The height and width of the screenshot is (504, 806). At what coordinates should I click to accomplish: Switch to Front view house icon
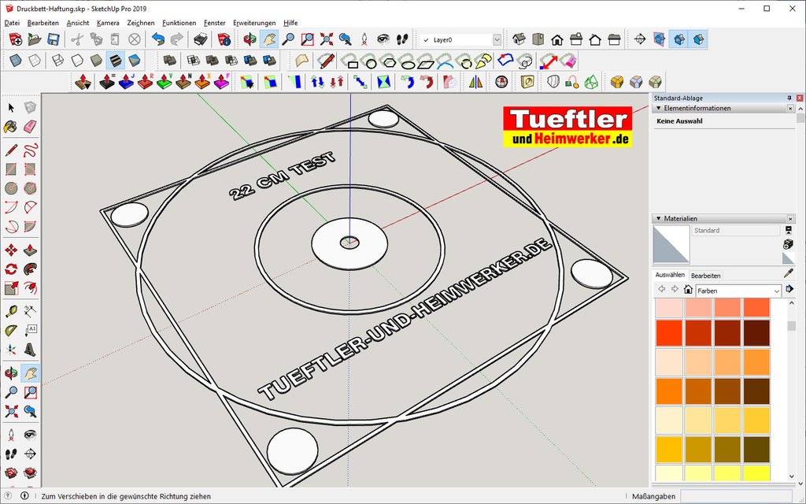pyautogui.click(x=557, y=39)
